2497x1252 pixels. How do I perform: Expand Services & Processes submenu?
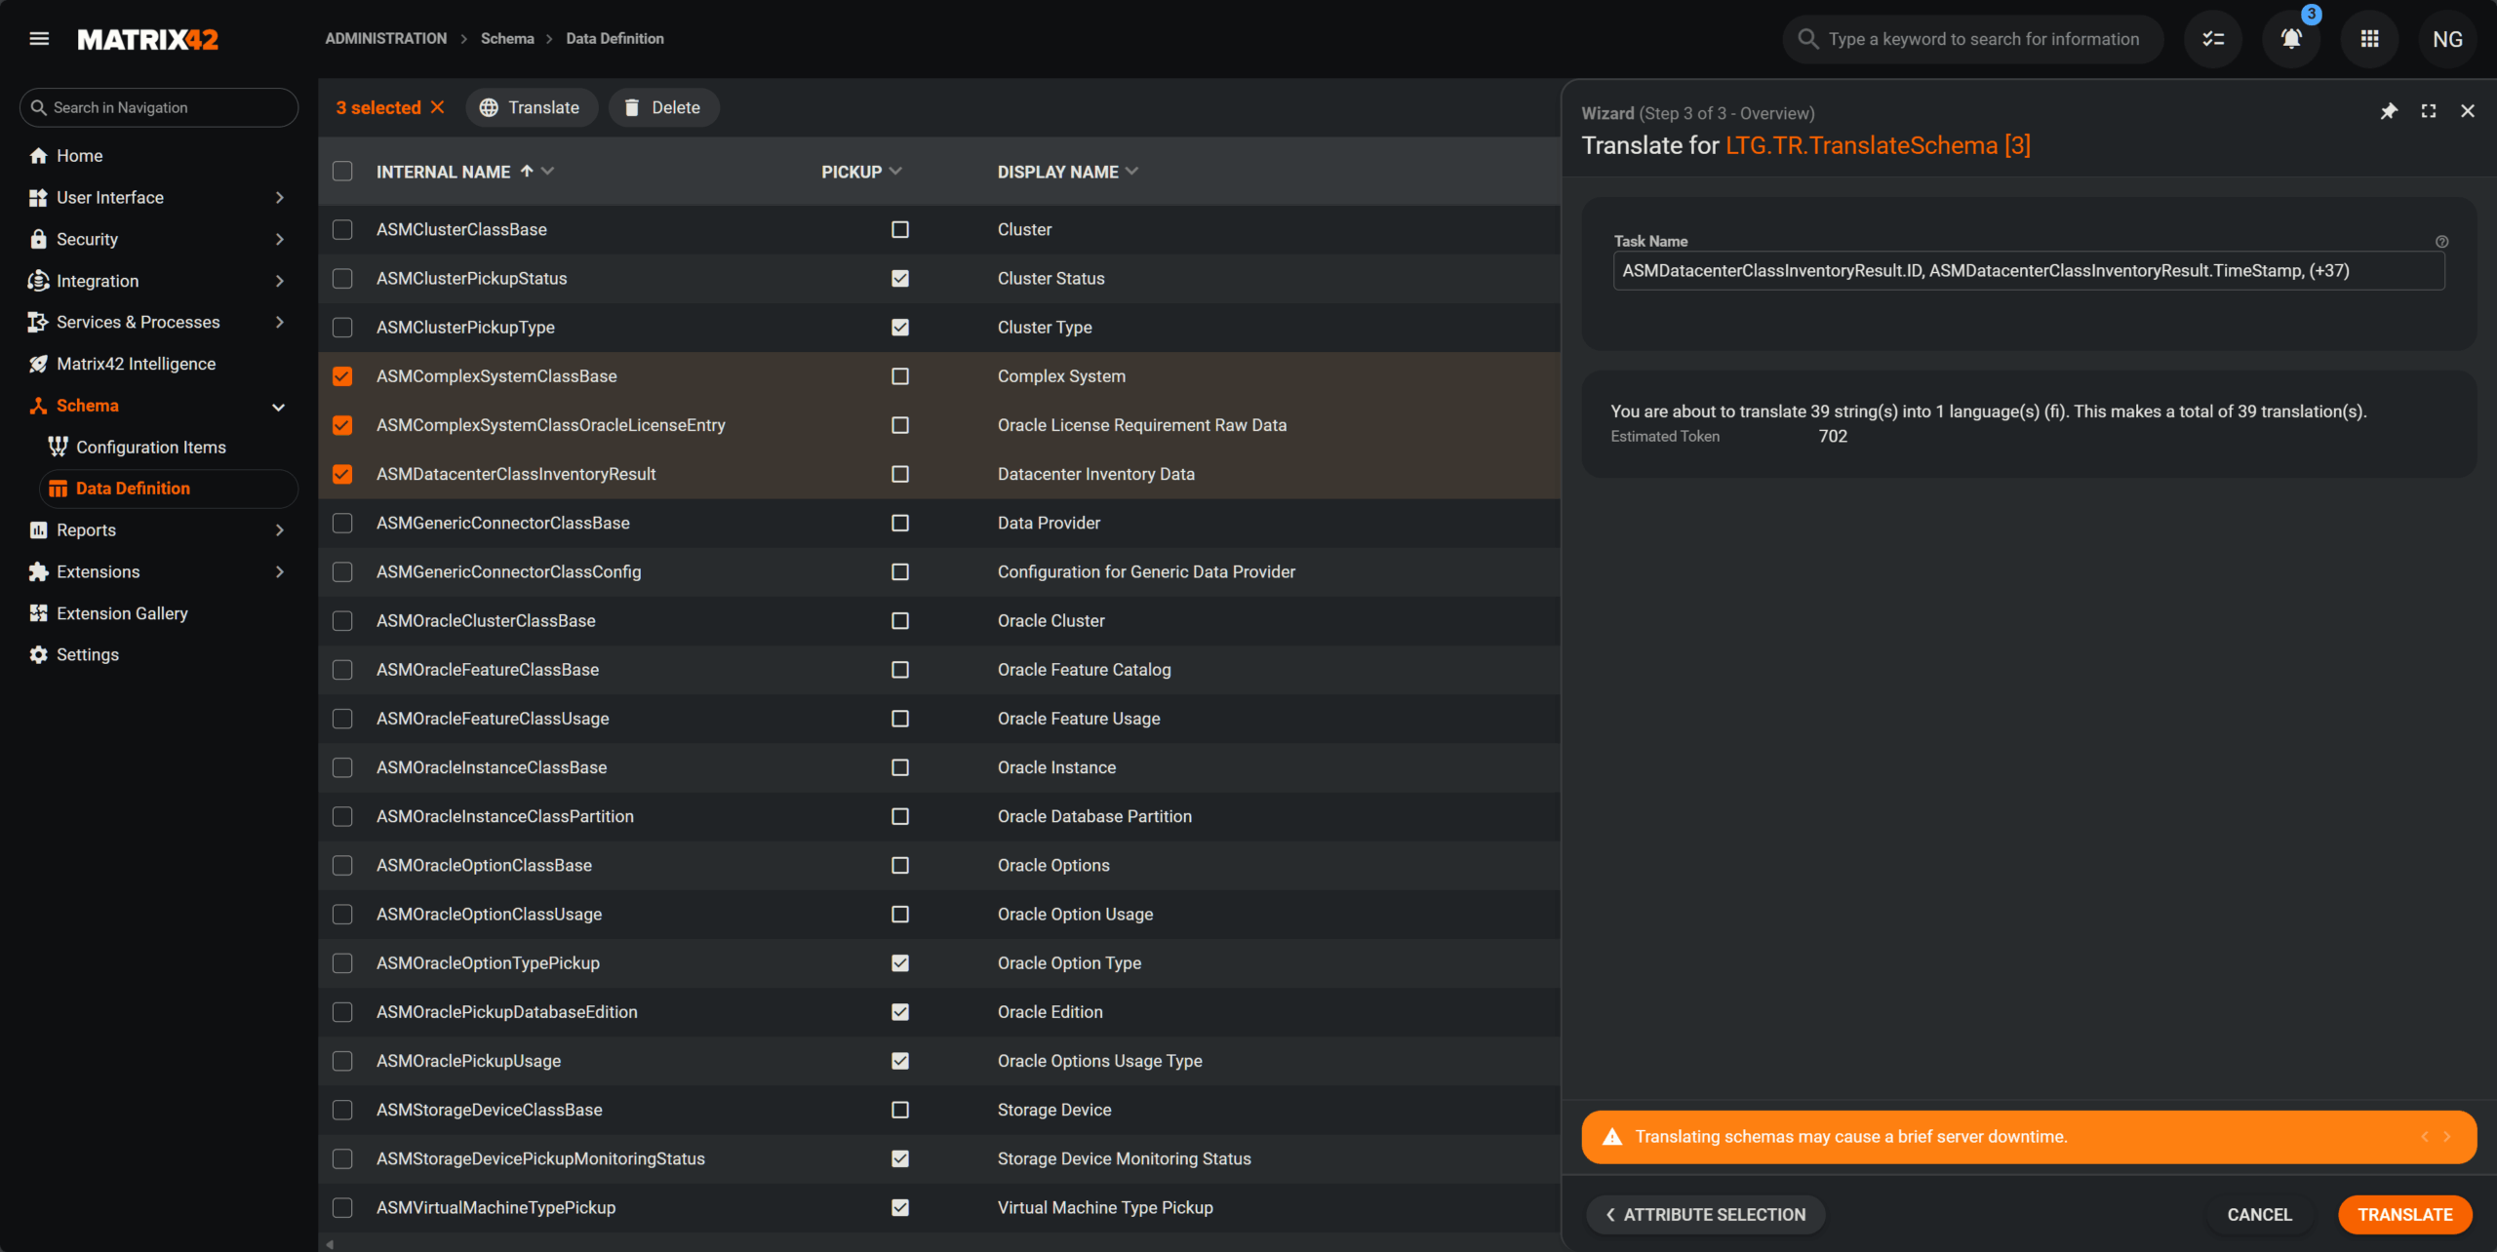pyautogui.click(x=280, y=323)
